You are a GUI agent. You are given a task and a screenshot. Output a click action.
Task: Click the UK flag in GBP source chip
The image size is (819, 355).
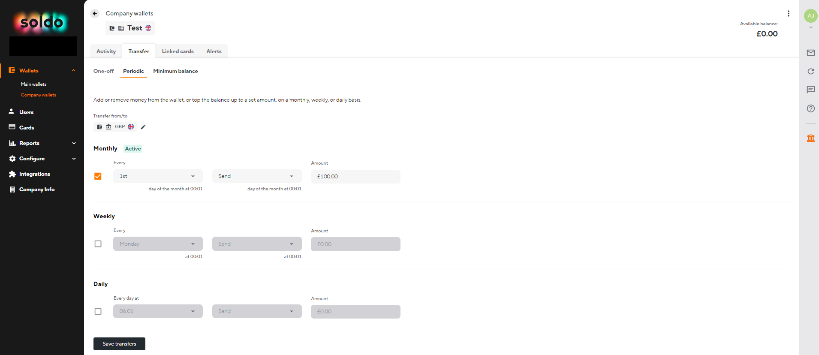tap(131, 127)
